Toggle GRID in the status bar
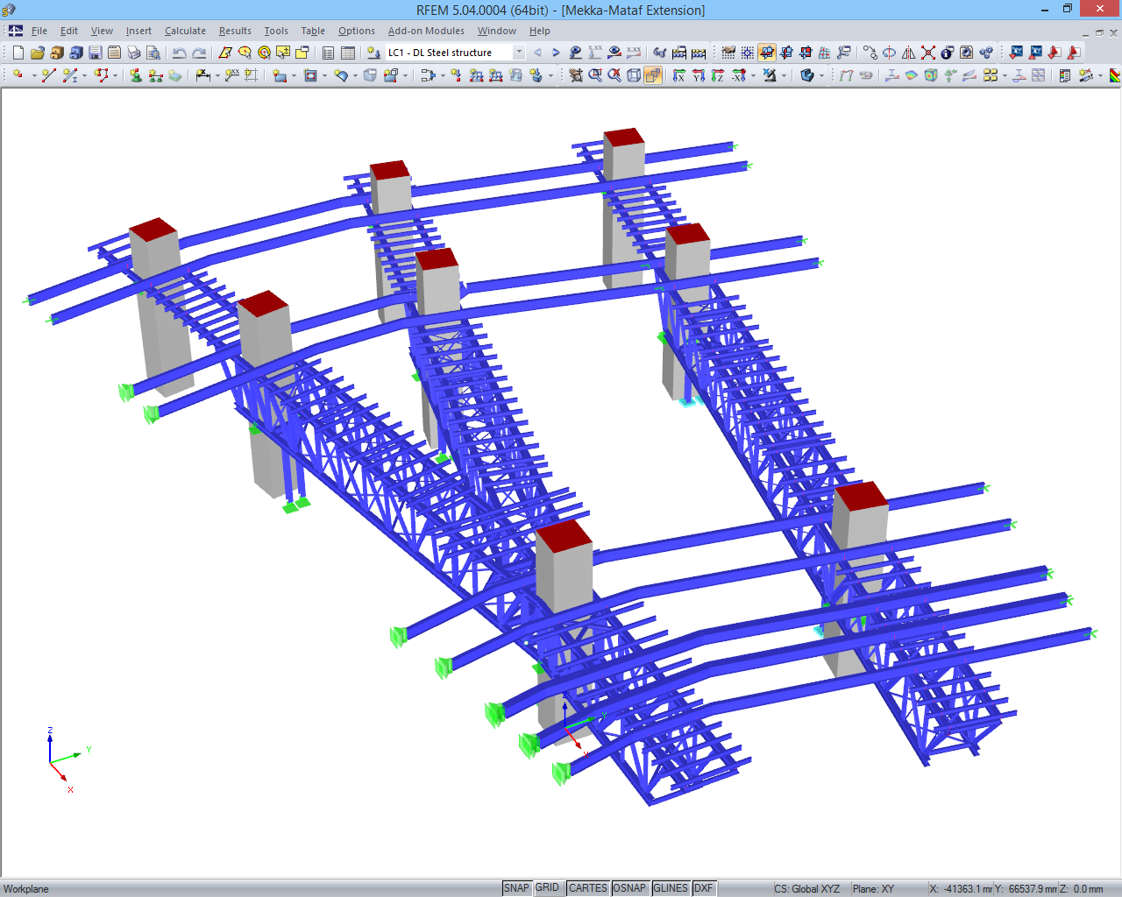Screen dimensions: 1122x897 pos(548,888)
